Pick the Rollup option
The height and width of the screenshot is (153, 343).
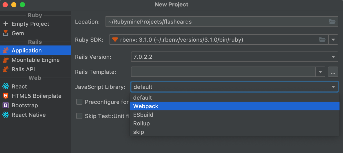click(x=141, y=123)
